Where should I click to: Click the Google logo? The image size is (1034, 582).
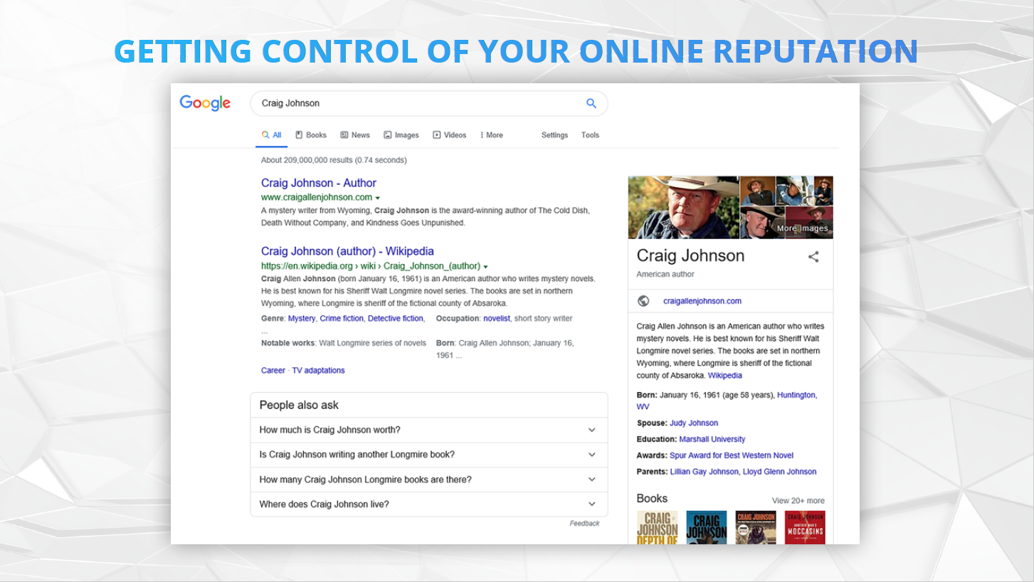pyautogui.click(x=205, y=103)
